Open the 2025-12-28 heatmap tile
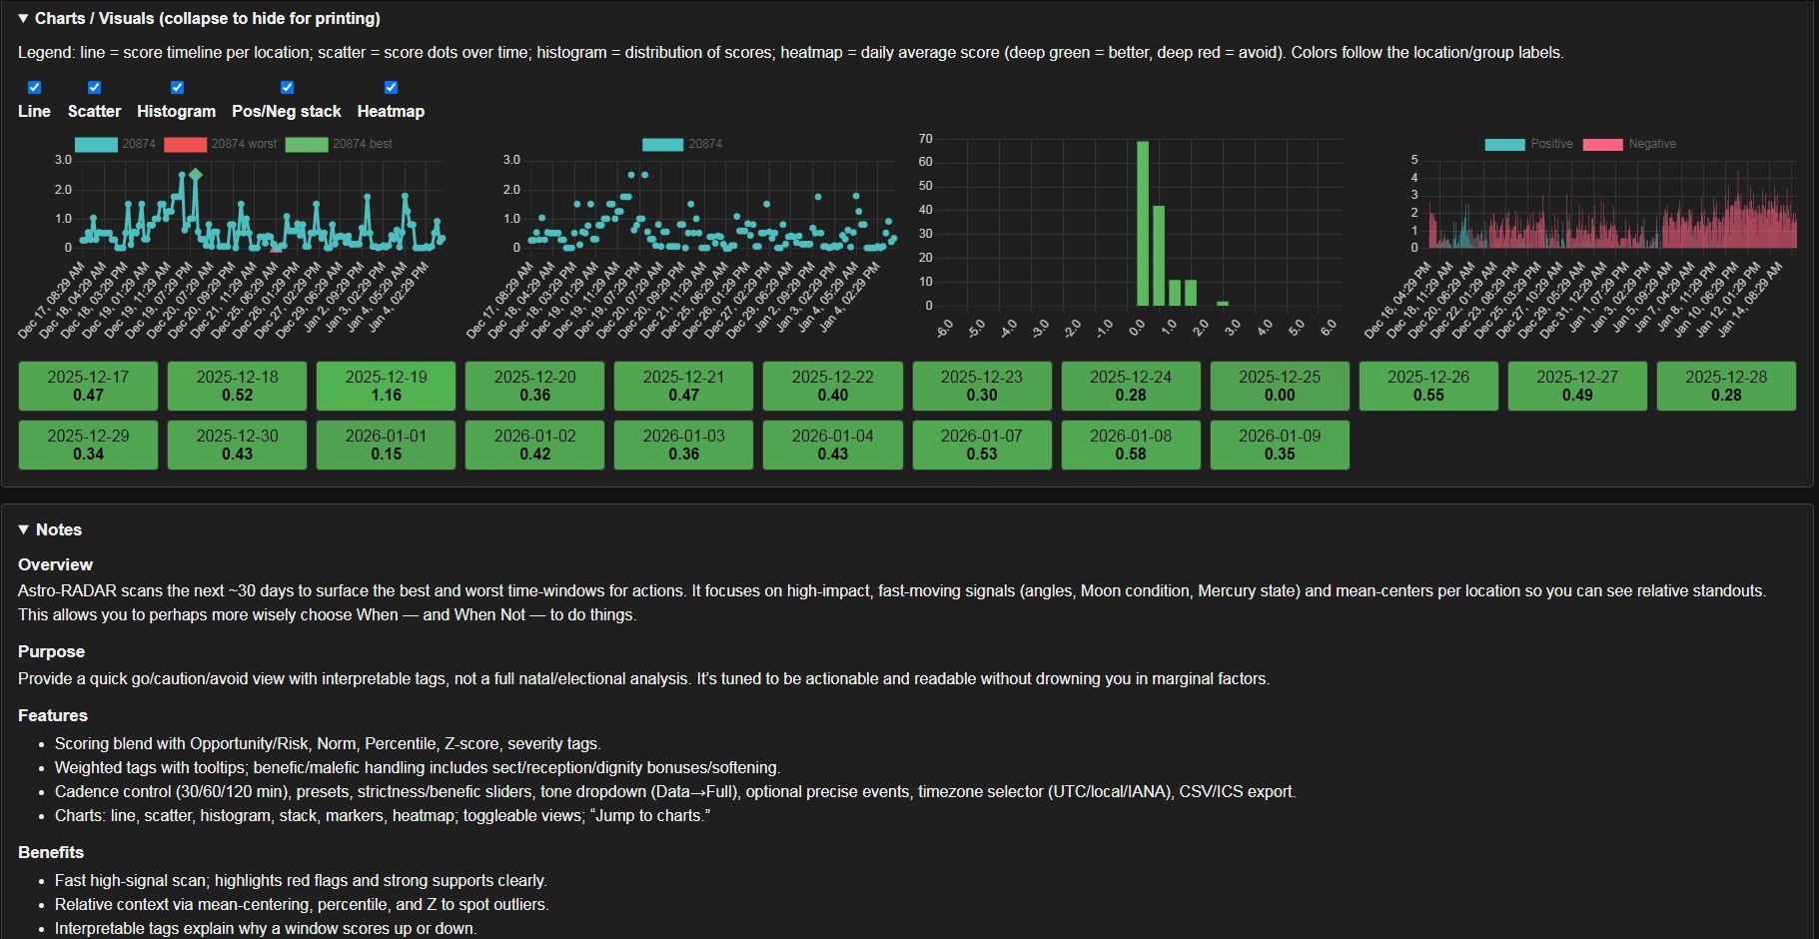Viewport: 1819px width, 939px height. 1726,386
